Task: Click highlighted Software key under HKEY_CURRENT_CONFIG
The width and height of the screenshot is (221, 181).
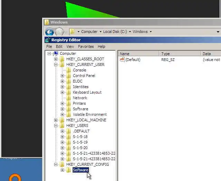Action: click(80, 170)
